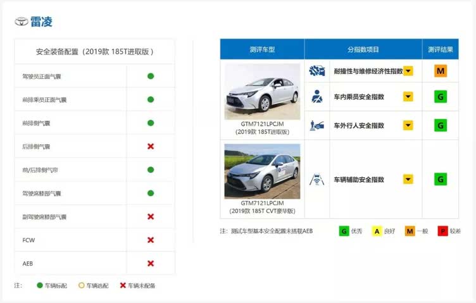Click the 驾驶席膝部气囊 label
Image resolution: width=476 pixels, height=303 pixels.
[42, 194]
